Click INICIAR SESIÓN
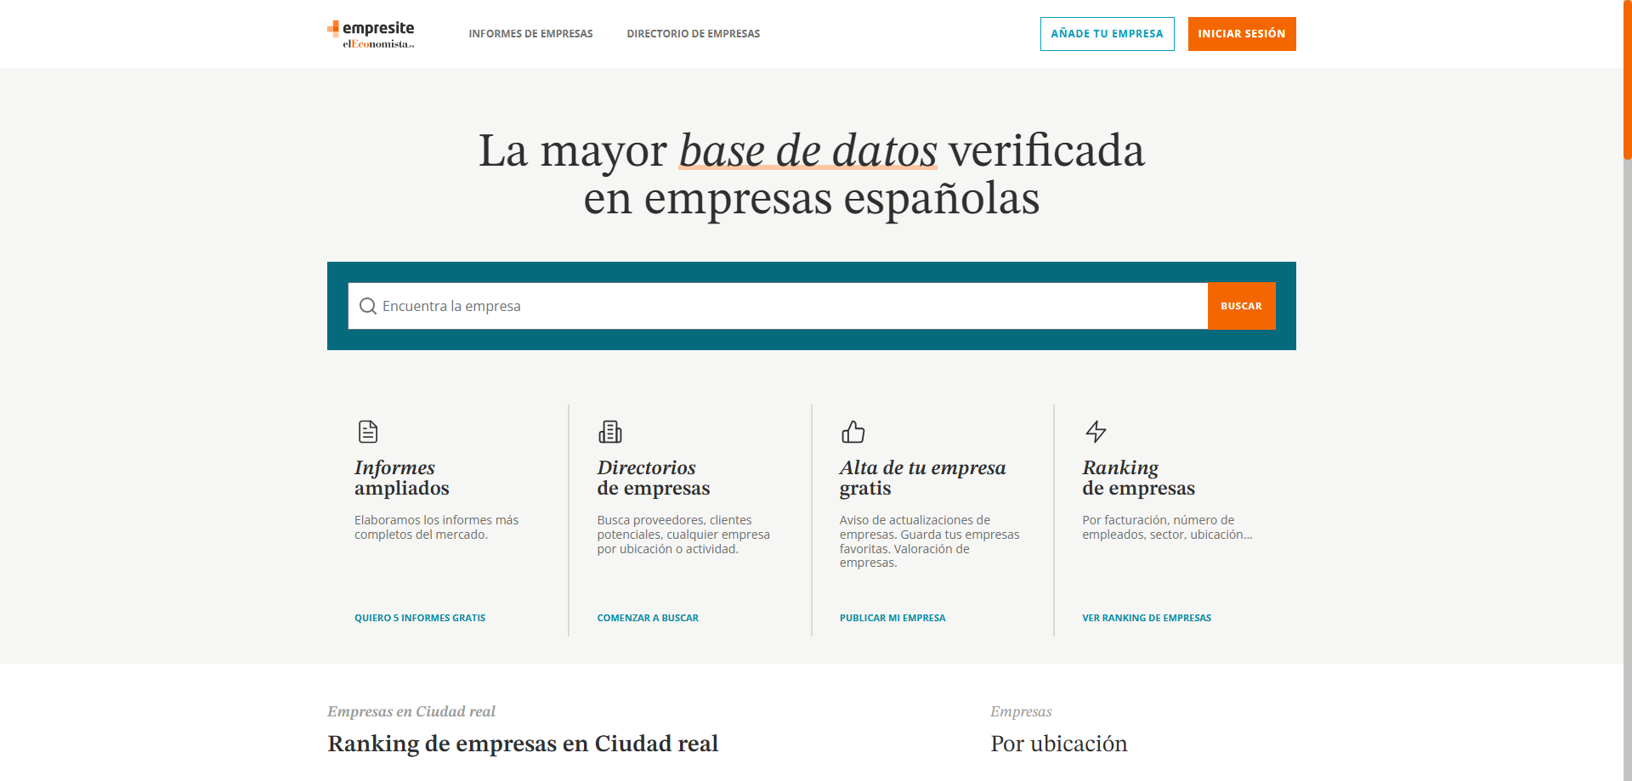1632x781 pixels. (x=1242, y=34)
